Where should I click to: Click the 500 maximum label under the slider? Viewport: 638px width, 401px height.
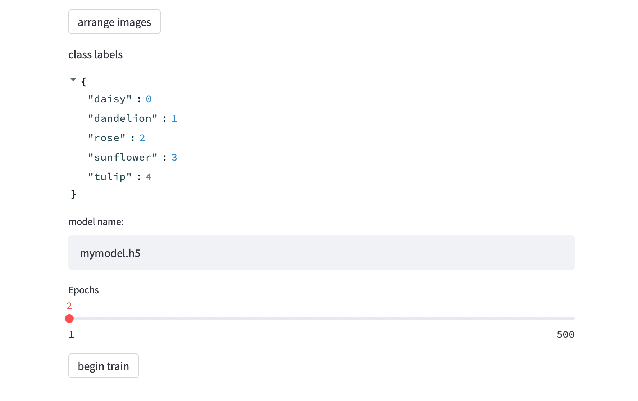[x=565, y=334]
